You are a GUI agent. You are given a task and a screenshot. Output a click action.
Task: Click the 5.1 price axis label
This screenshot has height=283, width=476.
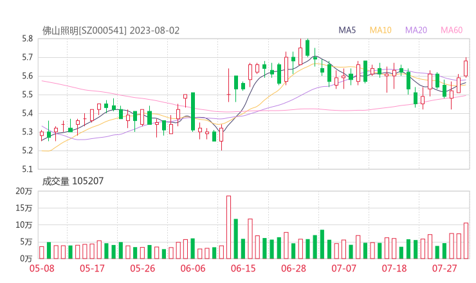[x=27, y=169]
